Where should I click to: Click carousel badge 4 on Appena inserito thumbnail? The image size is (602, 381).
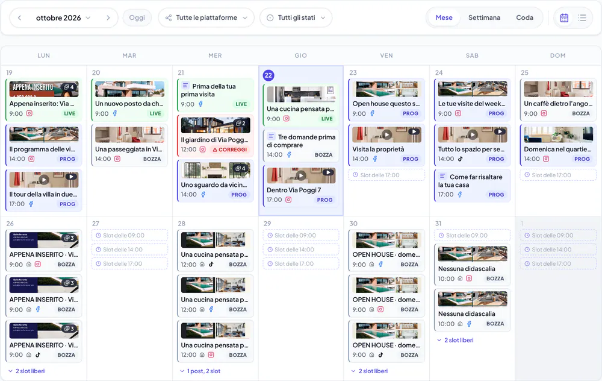pos(69,87)
